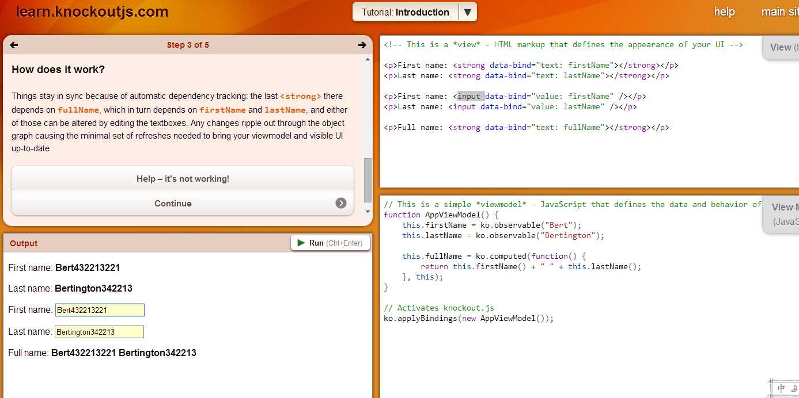Image resolution: width=799 pixels, height=398 pixels.
Task: Open the Tutorial dropdown arrow
Action: click(468, 12)
